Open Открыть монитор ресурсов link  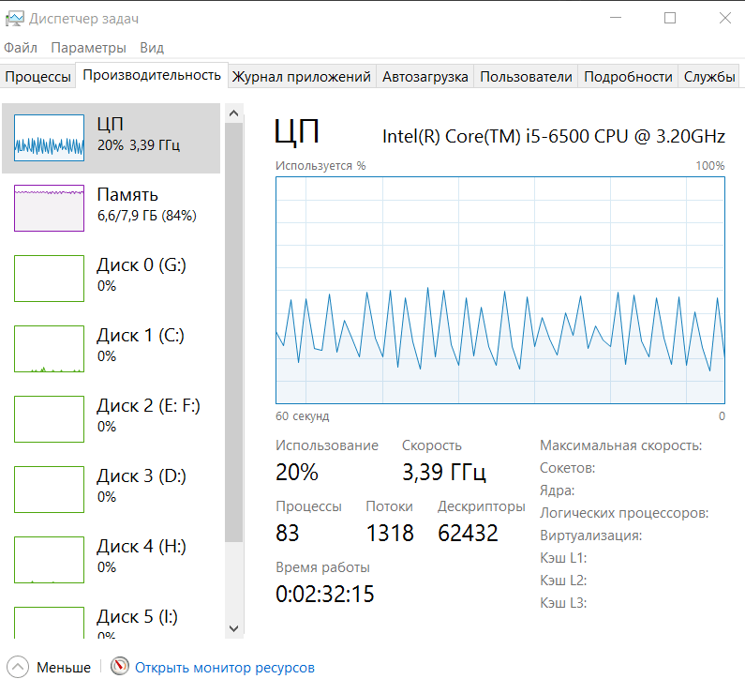click(225, 668)
